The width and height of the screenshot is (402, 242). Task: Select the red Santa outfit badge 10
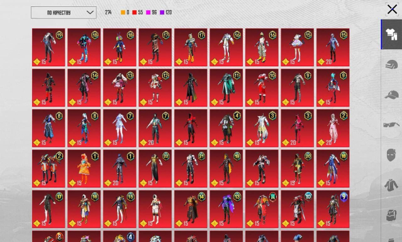coord(262,88)
